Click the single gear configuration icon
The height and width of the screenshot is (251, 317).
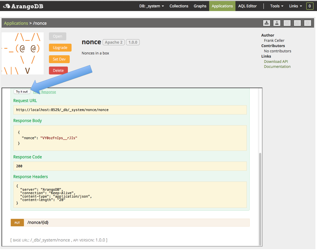tap(308, 23)
